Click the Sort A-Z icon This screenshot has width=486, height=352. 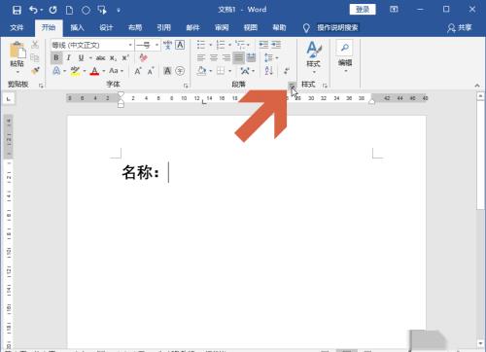(x=269, y=70)
